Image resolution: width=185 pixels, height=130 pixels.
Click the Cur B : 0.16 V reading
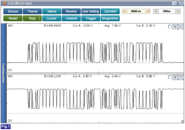tap(146, 26)
